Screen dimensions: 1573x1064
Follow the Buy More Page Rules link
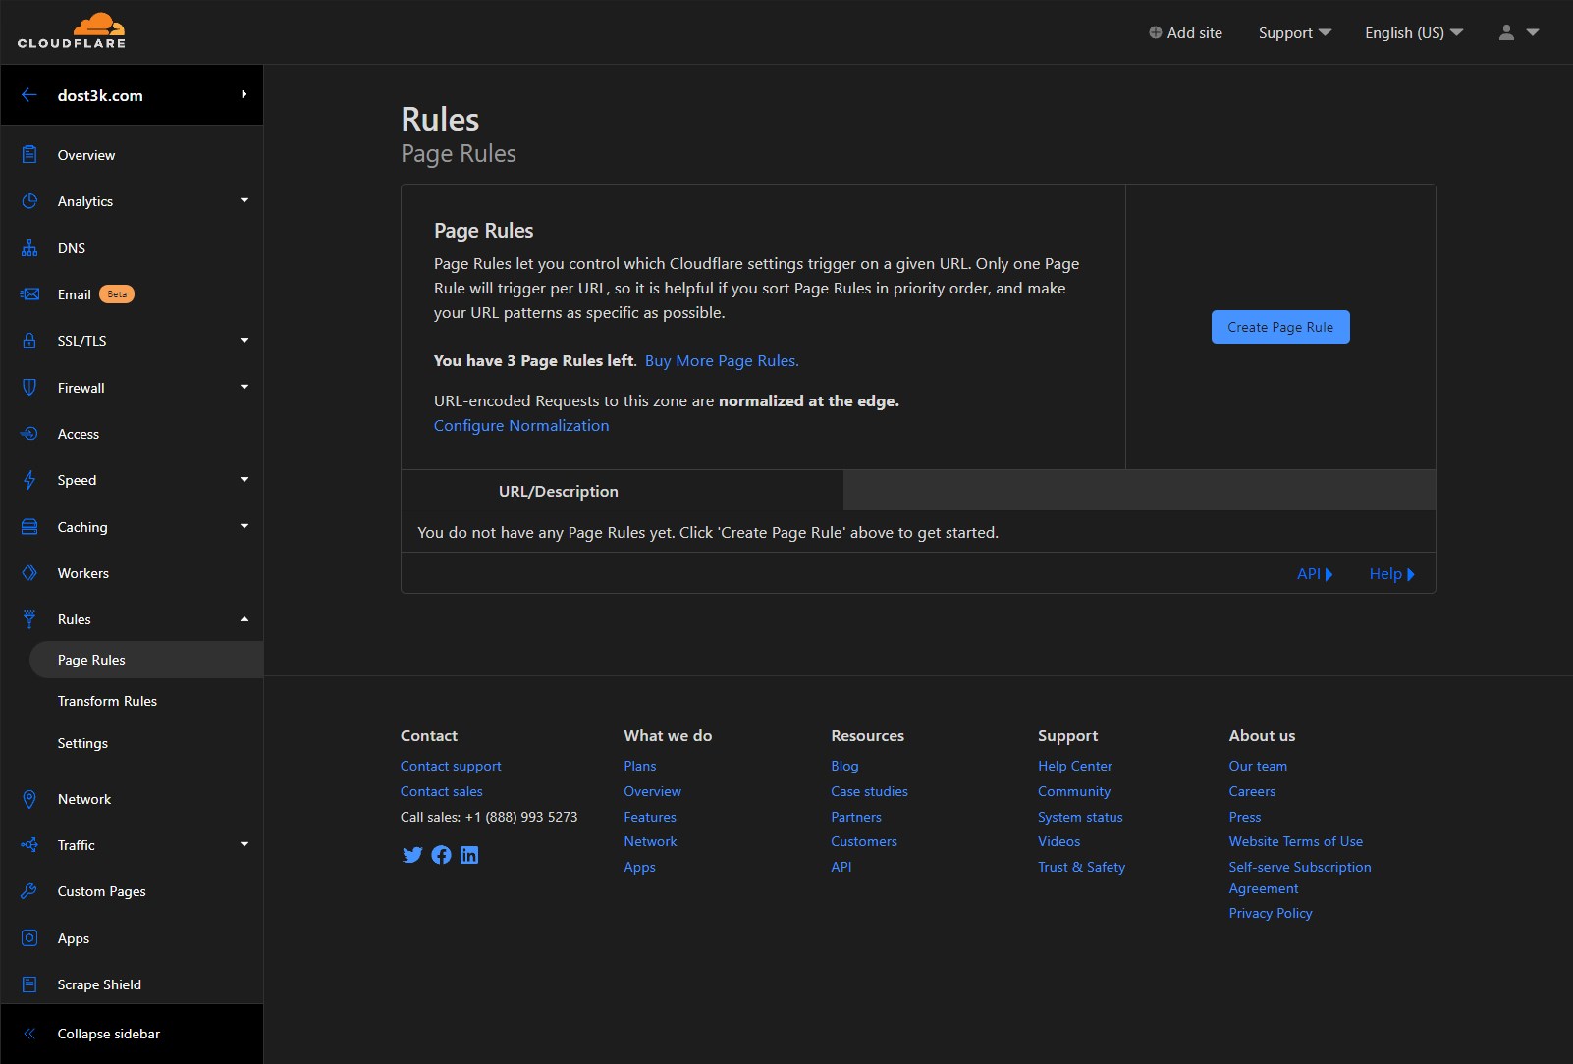pyautogui.click(x=722, y=360)
